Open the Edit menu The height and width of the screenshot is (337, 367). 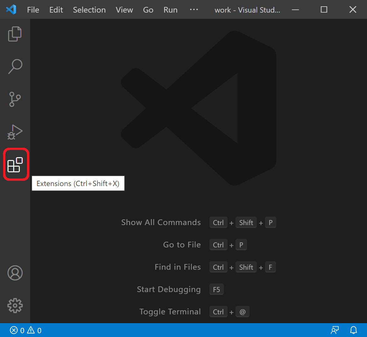pyautogui.click(x=56, y=10)
